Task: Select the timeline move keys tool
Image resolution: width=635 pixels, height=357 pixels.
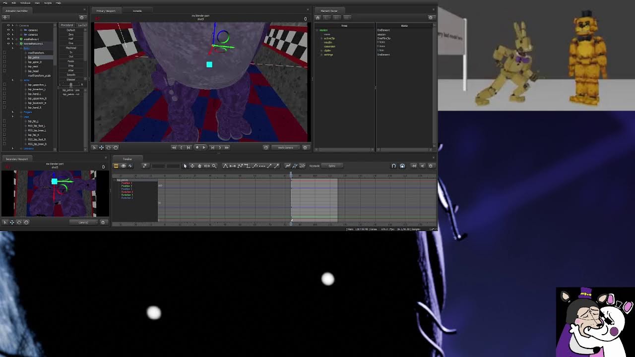Action: [192, 166]
